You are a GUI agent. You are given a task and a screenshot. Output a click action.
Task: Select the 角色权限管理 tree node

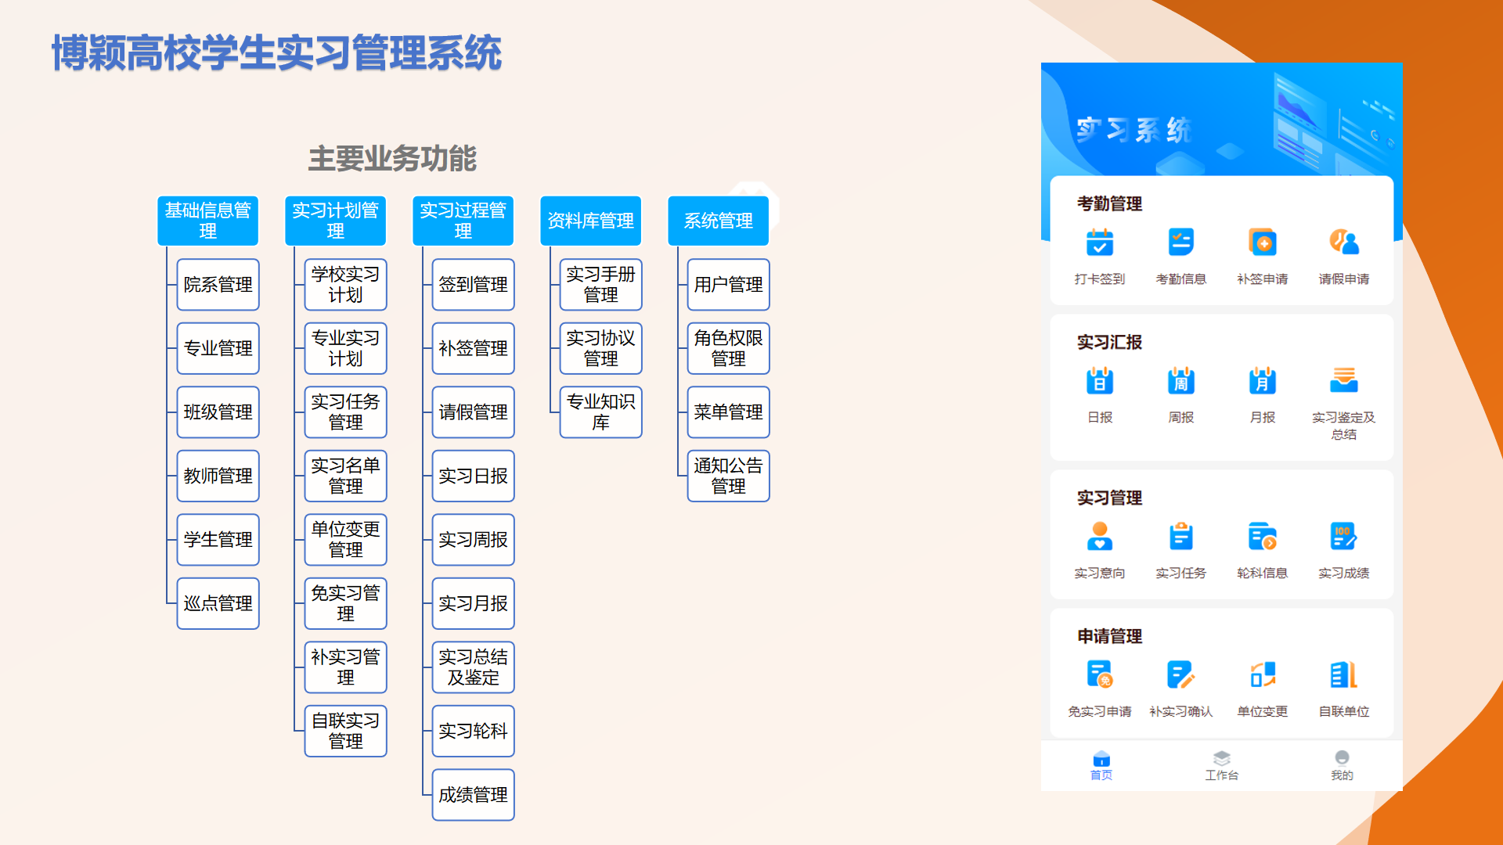728,348
